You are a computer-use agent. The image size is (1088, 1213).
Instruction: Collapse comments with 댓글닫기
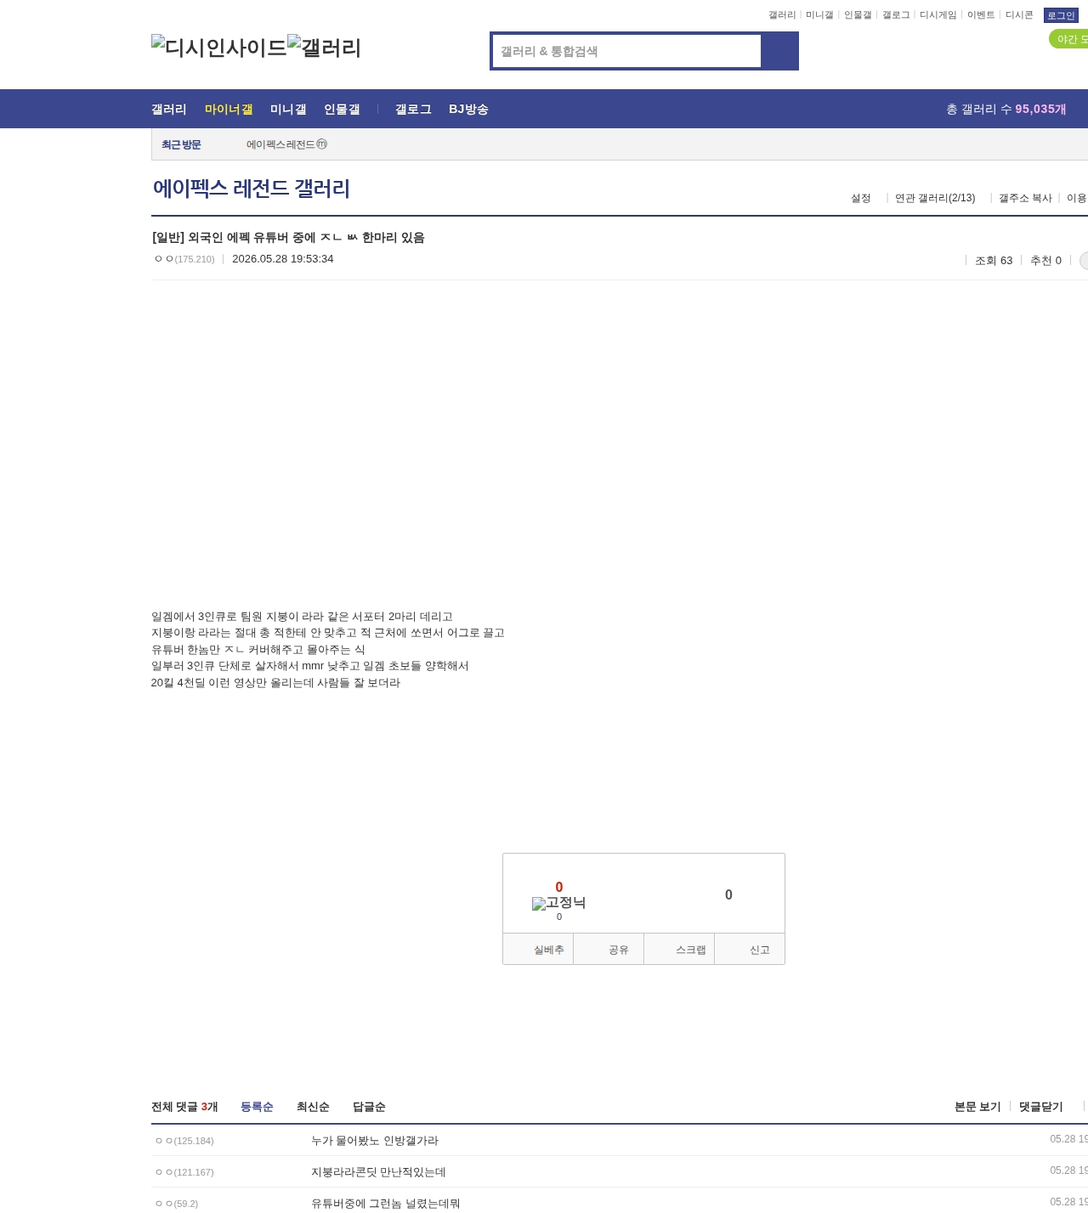(1041, 1107)
